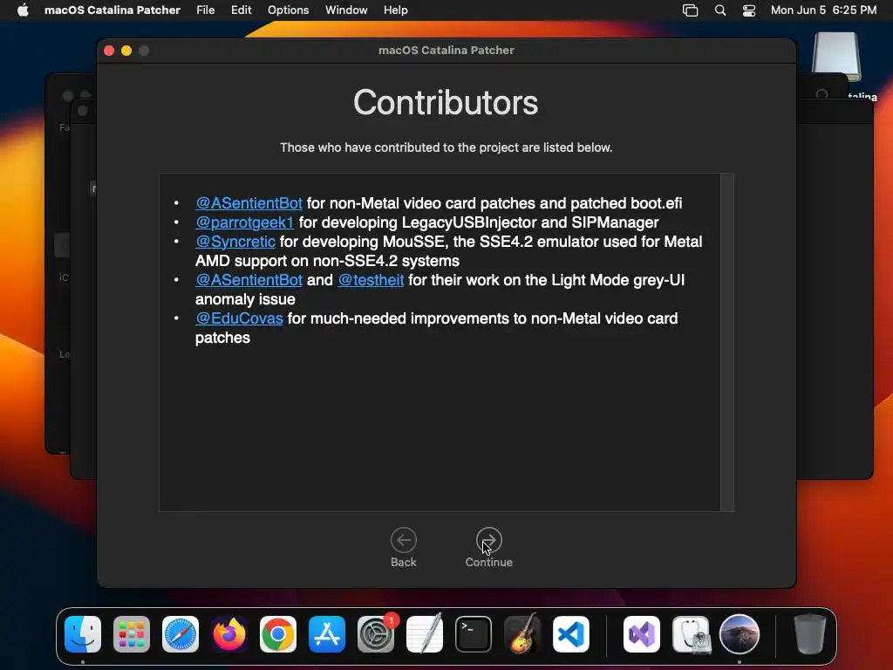Open the @parrotgeek1 profile link
Screen dimensions: 893x670
tap(244, 222)
